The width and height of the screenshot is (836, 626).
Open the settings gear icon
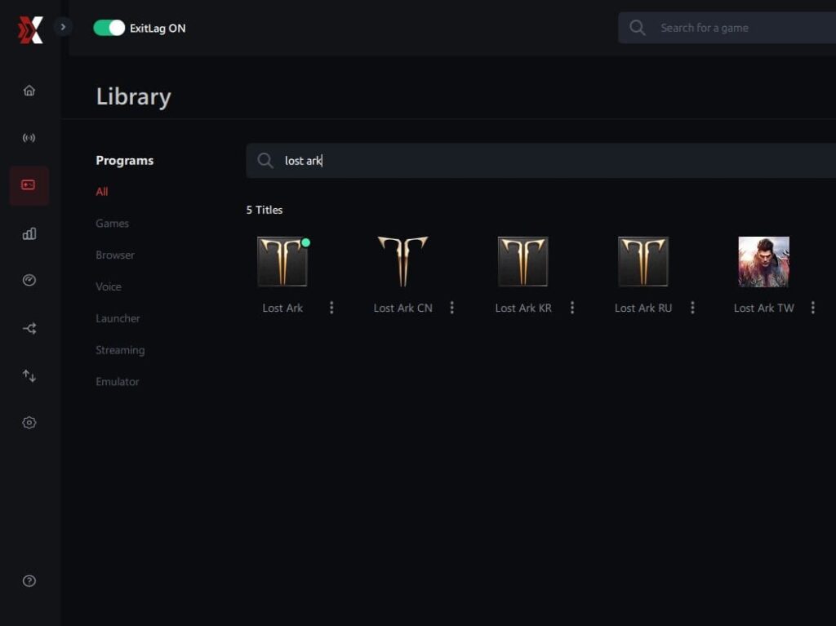pyautogui.click(x=29, y=423)
